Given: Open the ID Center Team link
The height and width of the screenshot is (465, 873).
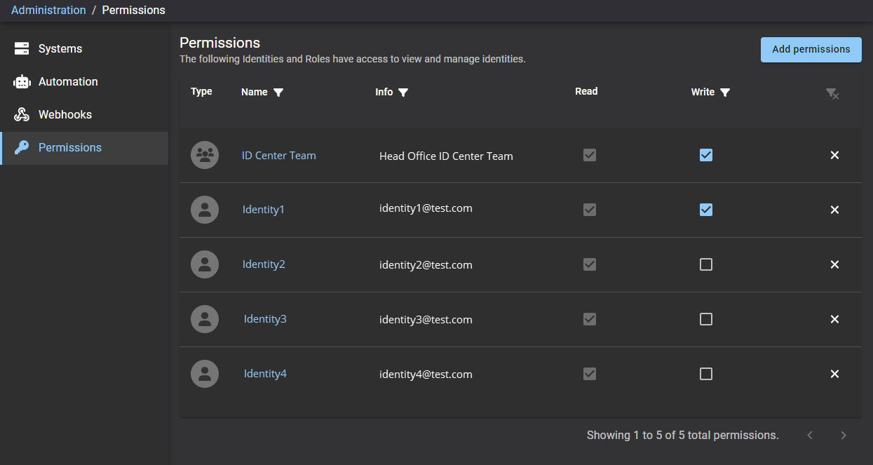Looking at the screenshot, I should pos(279,156).
